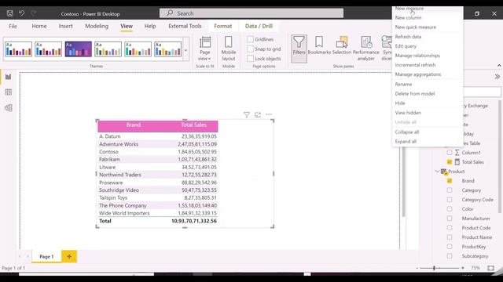The height and width of the screenshot is (282, 503).
Task: Expand the Themes gallery dropdown arrow
Action: [185, 50]
